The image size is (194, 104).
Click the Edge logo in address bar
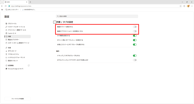pyautogui.click(x=9, y=6)
